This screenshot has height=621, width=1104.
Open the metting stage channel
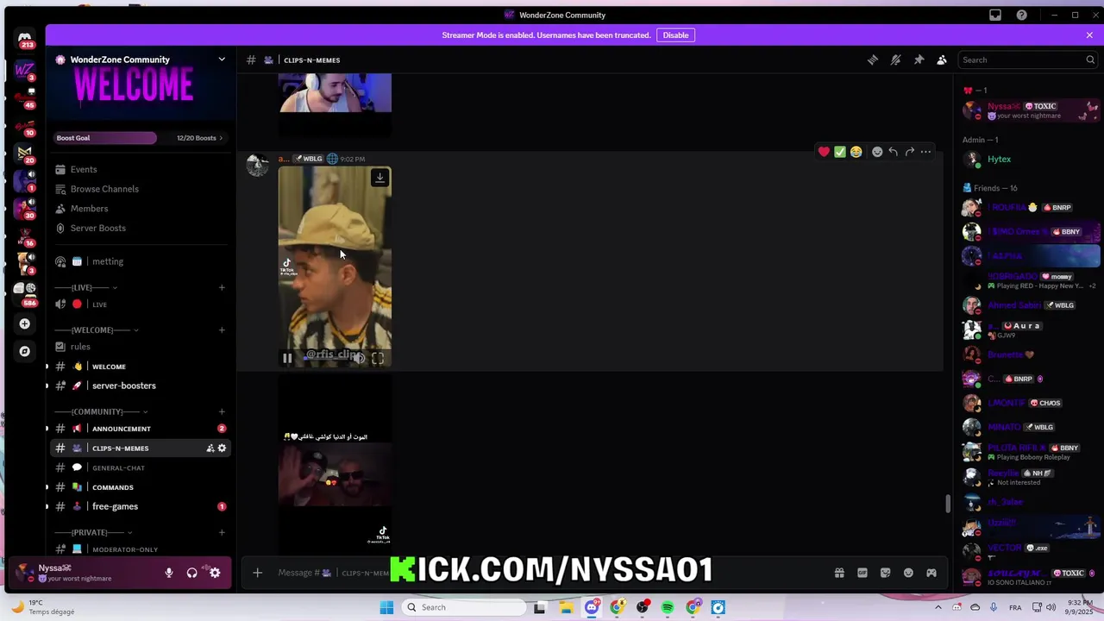tap(140, 261)
